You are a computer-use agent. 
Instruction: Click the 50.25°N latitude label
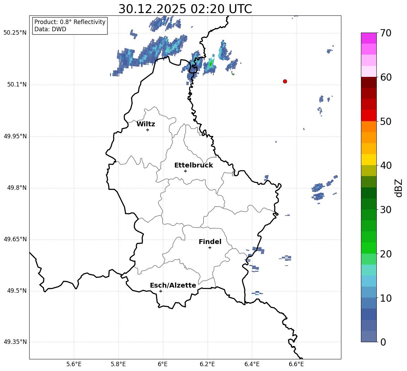[x=15, y=33]
